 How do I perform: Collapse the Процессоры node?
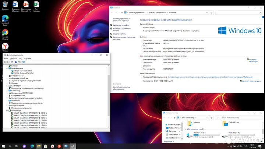(7, 110)
